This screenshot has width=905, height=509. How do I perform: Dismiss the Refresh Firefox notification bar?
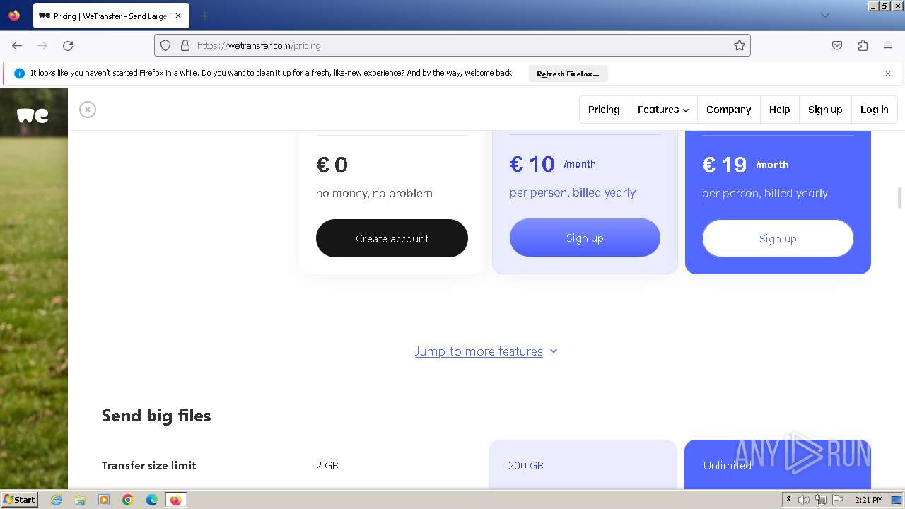[888, 74]
